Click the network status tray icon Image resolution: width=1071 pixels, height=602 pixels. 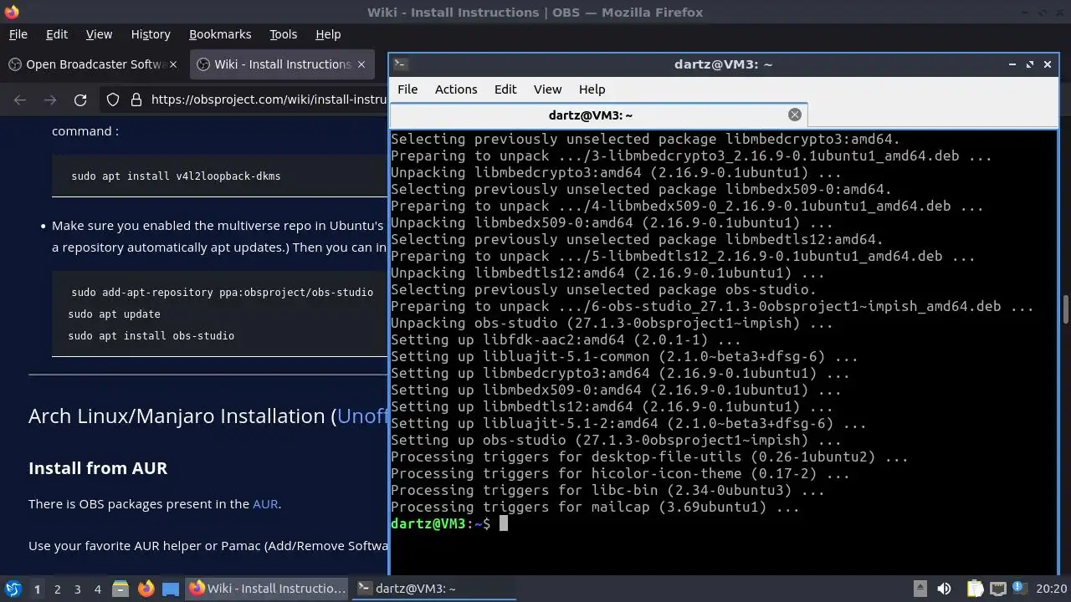pyautogui.click(x=997, y=589)
